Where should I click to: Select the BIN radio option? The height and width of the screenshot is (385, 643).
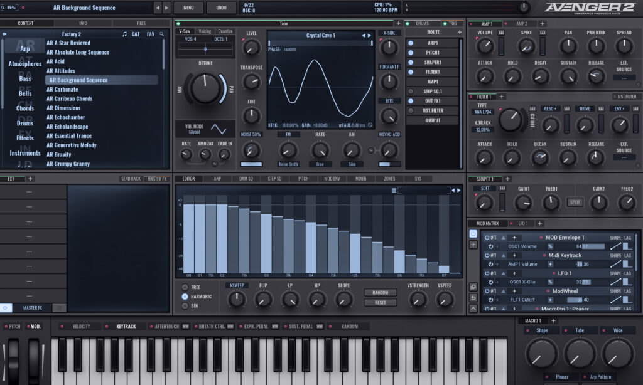tap(185, 306)
